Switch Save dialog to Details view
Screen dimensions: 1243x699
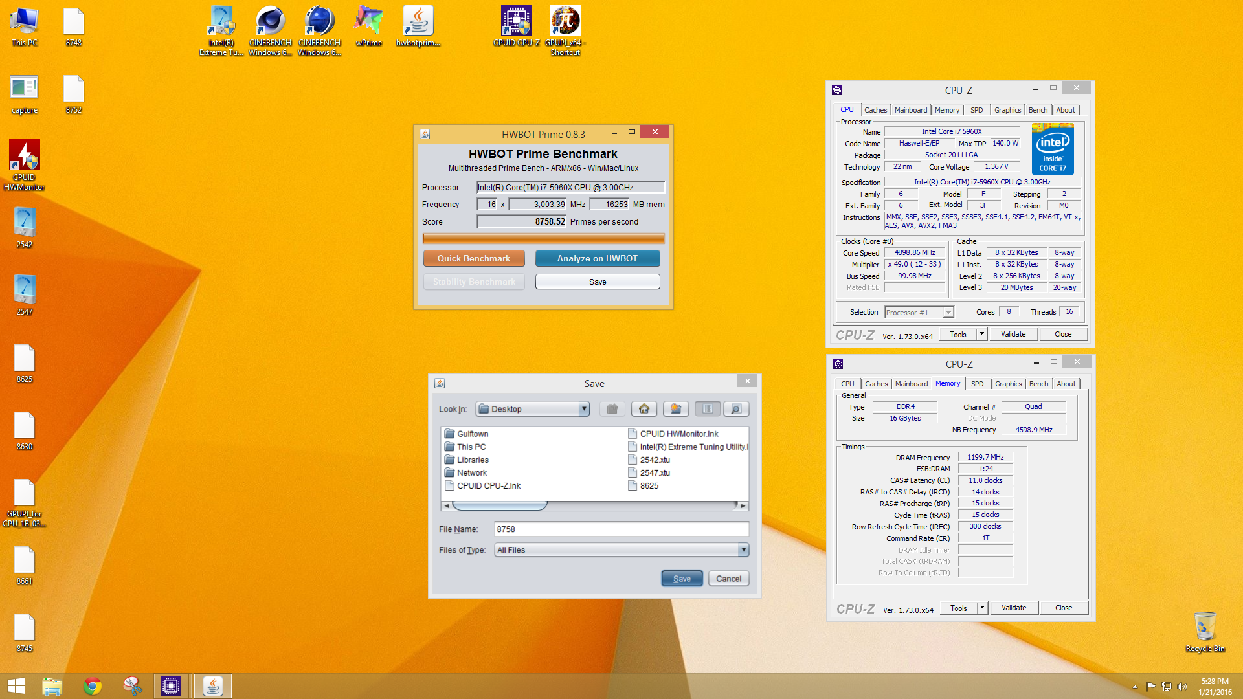pyautogui.click(x=736, y=409)
